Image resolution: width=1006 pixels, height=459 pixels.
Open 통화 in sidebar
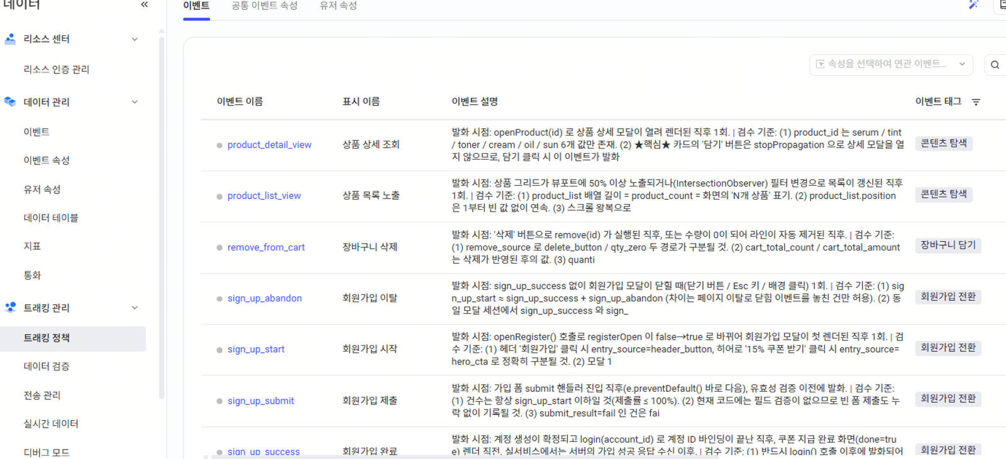32,275
